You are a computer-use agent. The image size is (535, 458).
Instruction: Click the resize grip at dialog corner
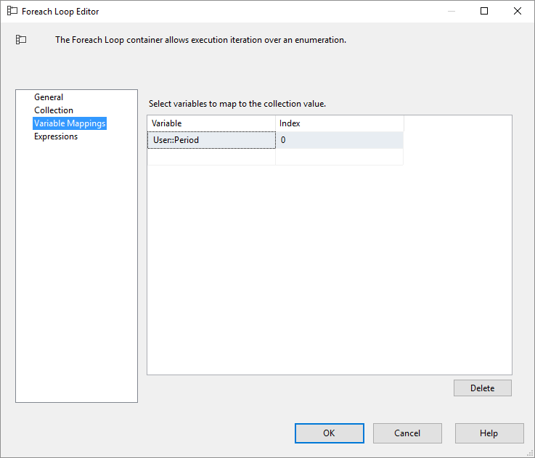tap(530, 453)
